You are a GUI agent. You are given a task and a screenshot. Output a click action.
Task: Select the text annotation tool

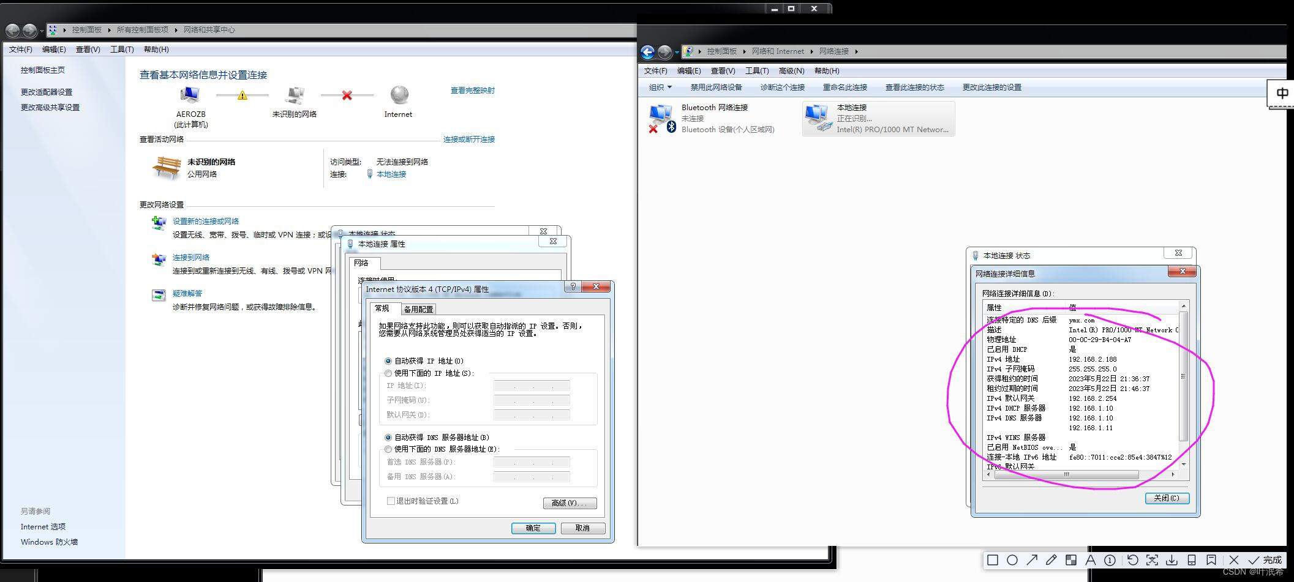[1091, 560]
